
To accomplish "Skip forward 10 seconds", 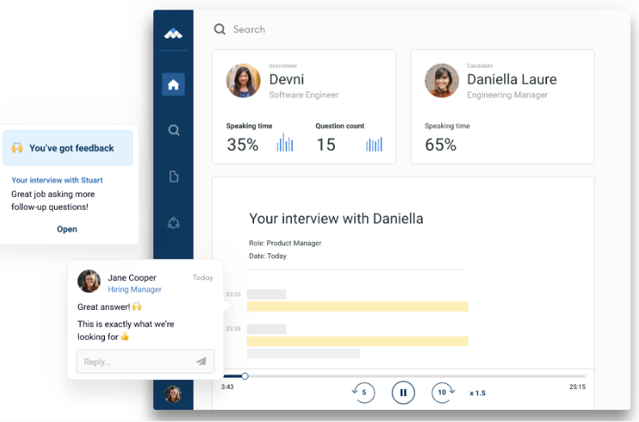I will 443,392.
